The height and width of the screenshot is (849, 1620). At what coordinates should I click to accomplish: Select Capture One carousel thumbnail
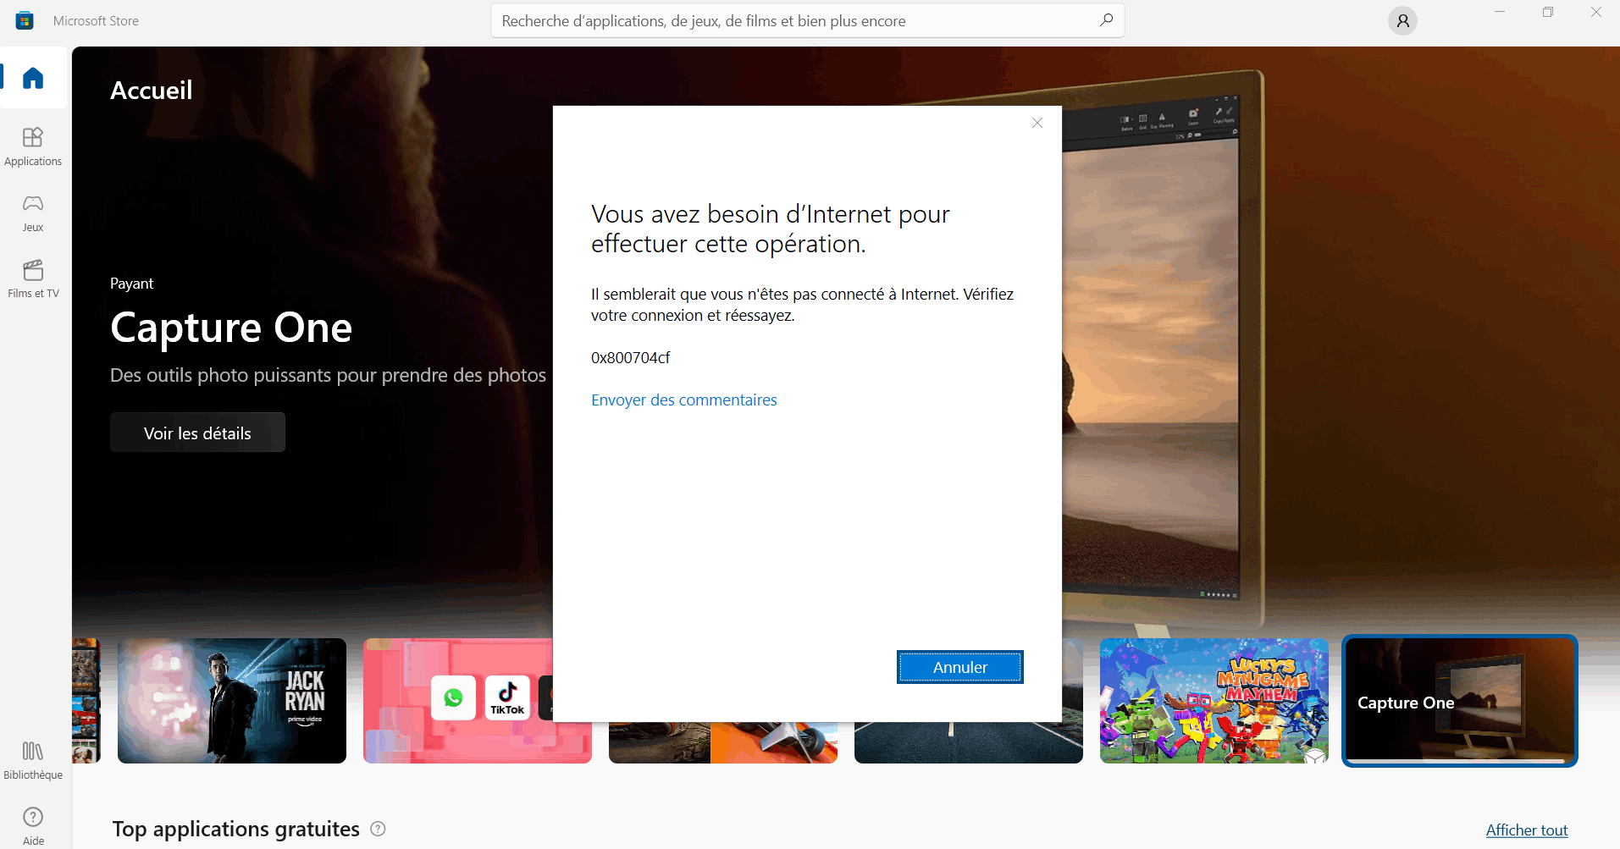coord(1460,701)
